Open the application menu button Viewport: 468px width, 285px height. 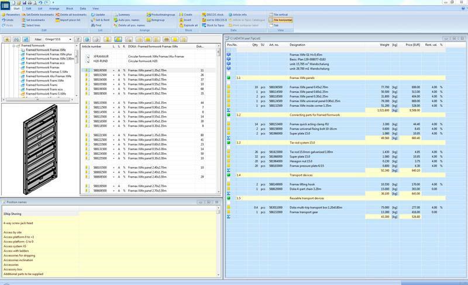tap(5, 5)
